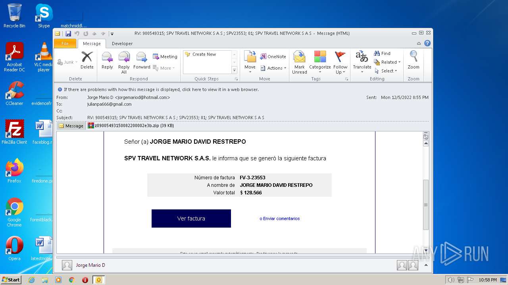Delete this email with the Delete icon
Image resolution: width=508 pixels, height=285 pixels.
pos(87,61)
